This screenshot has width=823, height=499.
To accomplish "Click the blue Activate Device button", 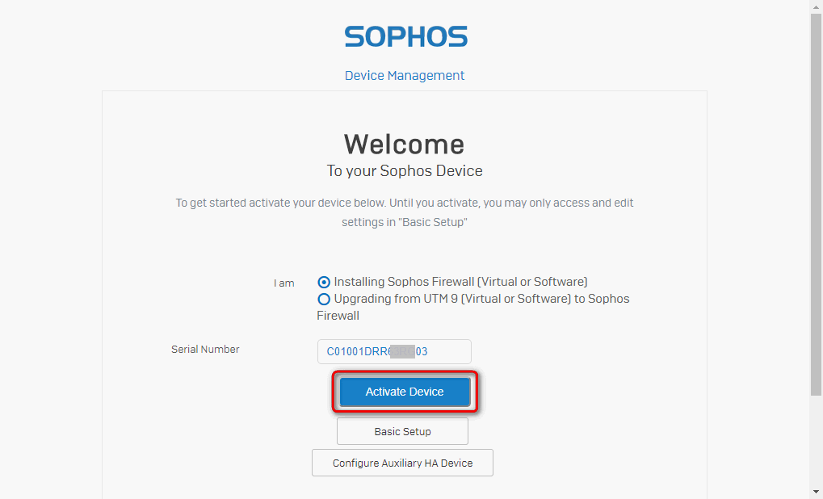I will pyautogui.click(x=405, y=392).
